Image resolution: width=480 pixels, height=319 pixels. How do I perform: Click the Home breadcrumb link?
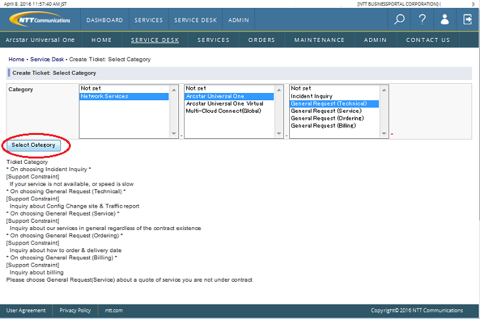pyautogui.click(x=16, y=60)
